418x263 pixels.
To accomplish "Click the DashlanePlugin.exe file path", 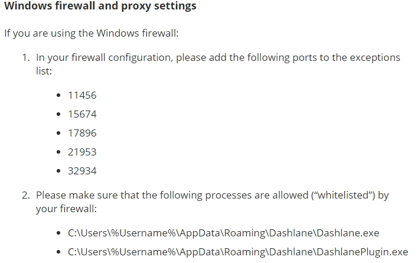I will [x=238, y=252].
